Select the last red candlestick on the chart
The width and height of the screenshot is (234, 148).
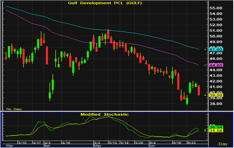pyautogui.click(x=199, y=90)
